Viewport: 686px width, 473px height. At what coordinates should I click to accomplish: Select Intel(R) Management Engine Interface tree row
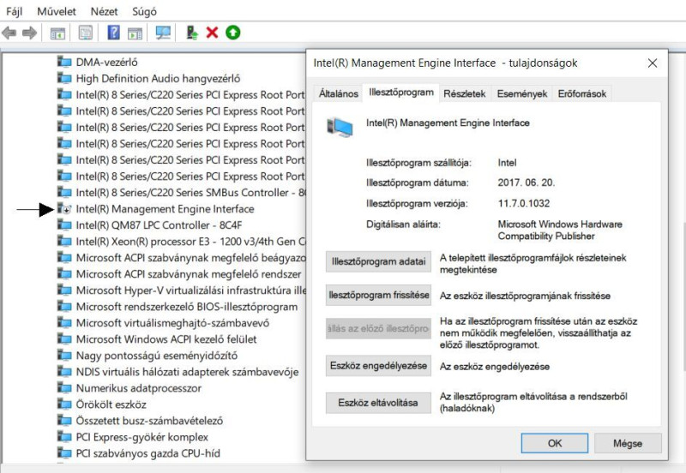coord(156,208)
